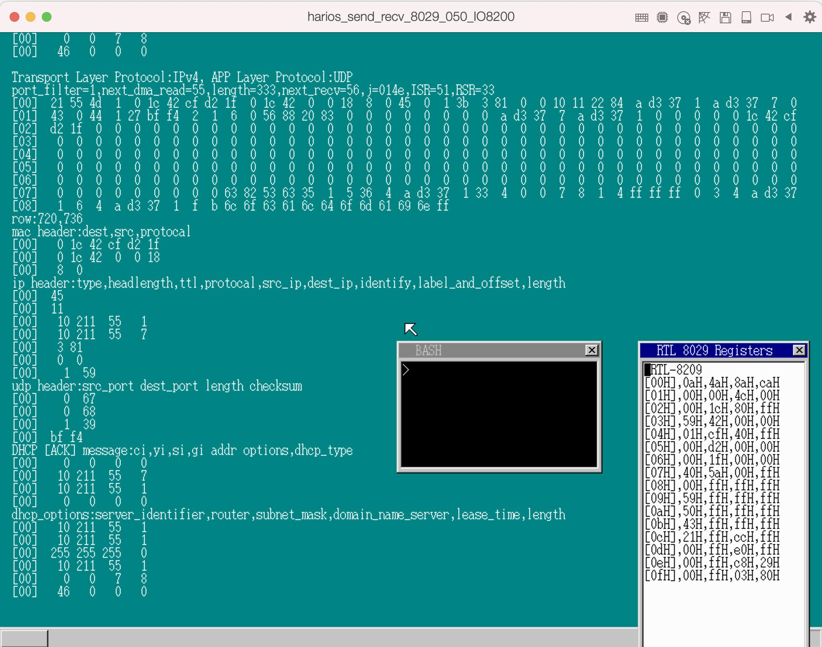This screenshot has width=822, height=647.
Task: Open the hard disk drive icon
Action: 746,17
